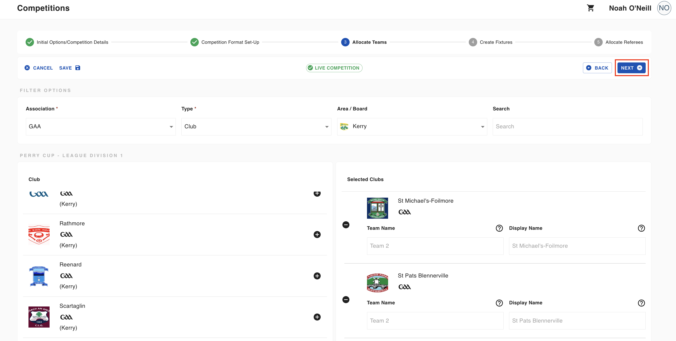Image resolution: width=676 pixels, height=341 pixels.
Task: Focus Team Name field for St Pats Blennerville
Action: coord(435,321)
